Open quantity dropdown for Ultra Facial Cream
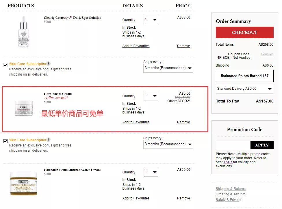This screenshot has height=209, width=282. coord(151,96)
